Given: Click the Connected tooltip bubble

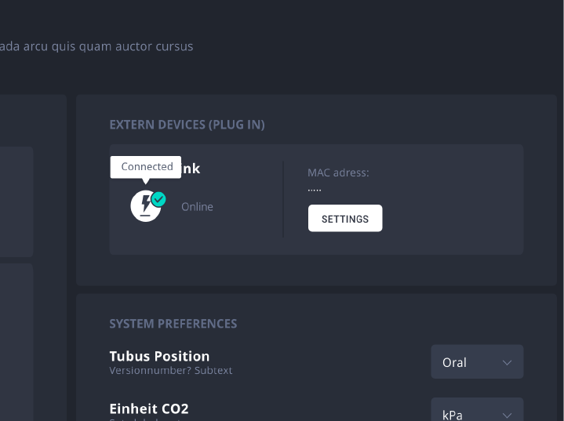Looking at the screenshot, I should coord(147,166).
